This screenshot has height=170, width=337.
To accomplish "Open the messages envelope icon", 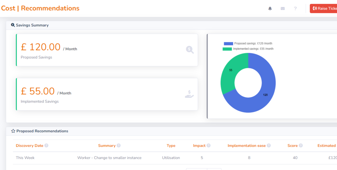I will click(x=283, y=8).
